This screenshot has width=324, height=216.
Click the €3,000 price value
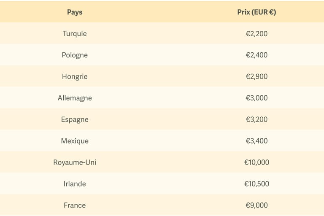click(256, 98)
